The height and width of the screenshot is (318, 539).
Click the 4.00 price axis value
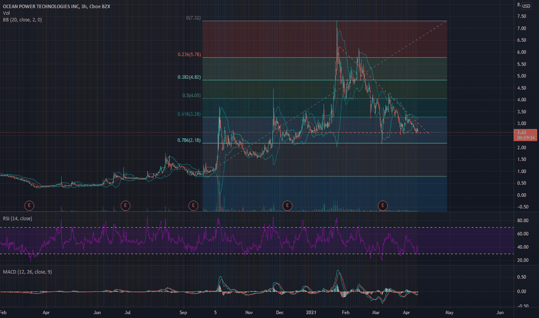pos(522,99)
